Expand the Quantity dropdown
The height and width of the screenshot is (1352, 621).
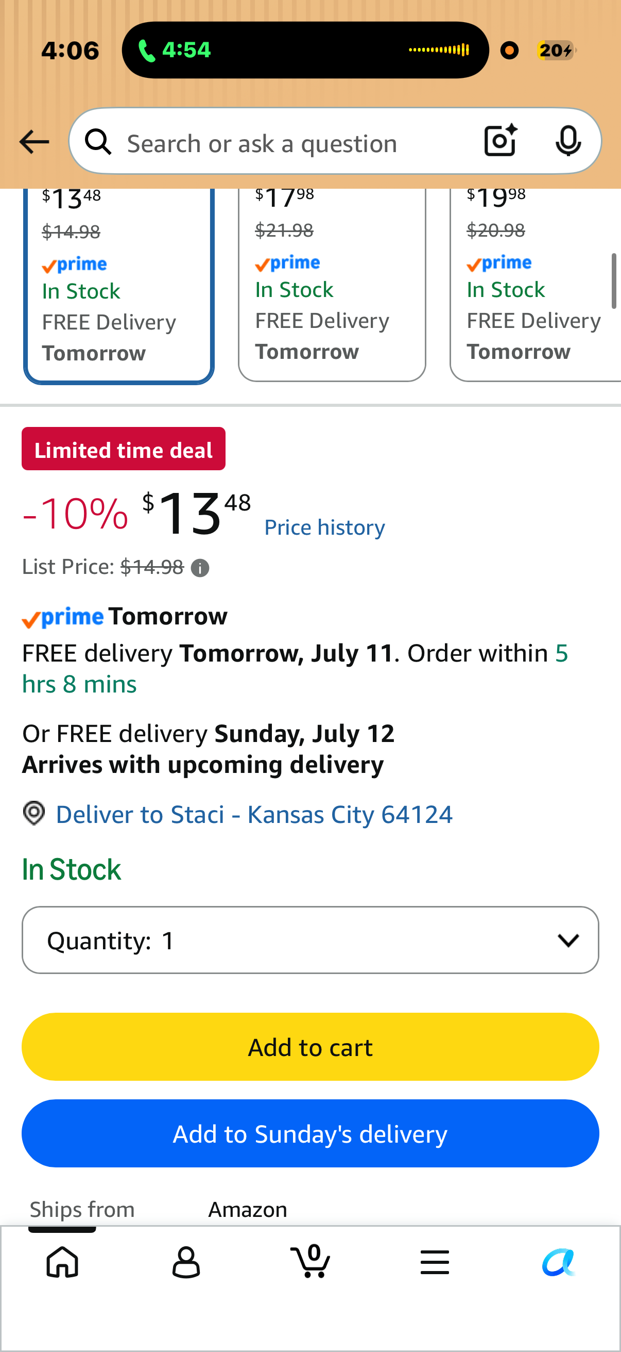310,939
